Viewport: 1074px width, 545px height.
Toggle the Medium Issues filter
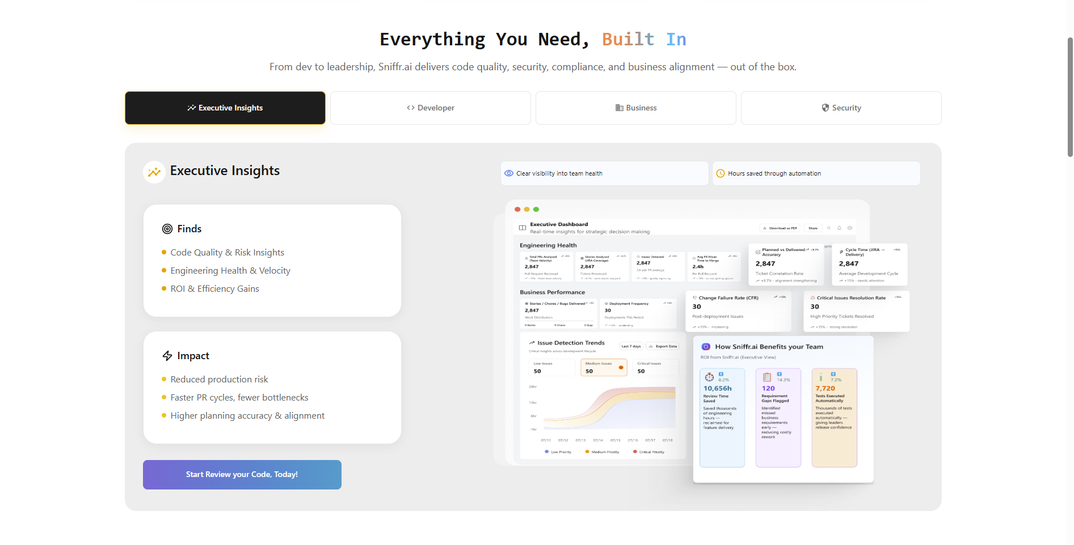point(604,367)
